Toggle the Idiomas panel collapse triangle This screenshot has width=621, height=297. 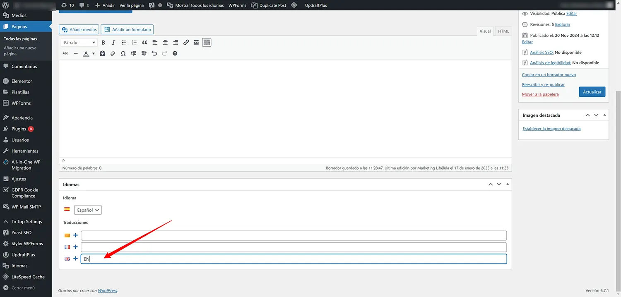tap(508, 184)
